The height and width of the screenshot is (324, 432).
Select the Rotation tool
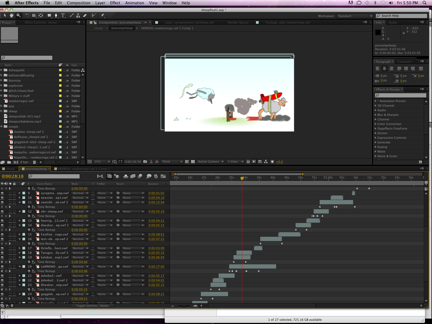[27, 16]
